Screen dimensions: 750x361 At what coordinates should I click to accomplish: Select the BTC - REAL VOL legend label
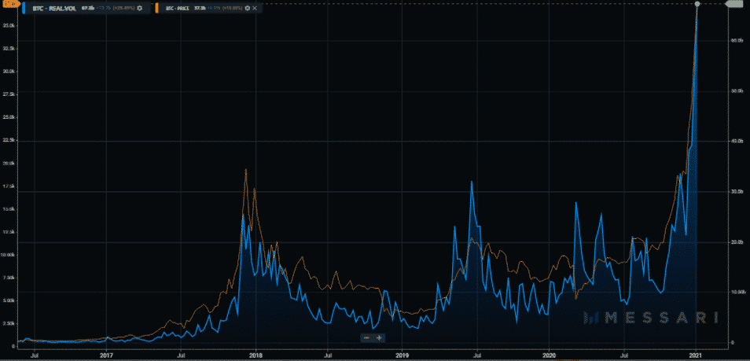point(53,8)
